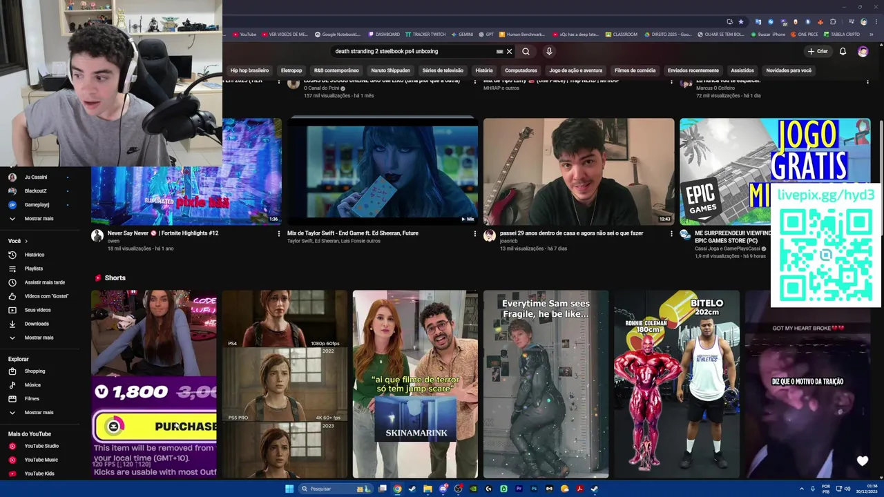Open the joaoricb channel avatar
This screenshot has width=884, height=497.
(490, 235)
